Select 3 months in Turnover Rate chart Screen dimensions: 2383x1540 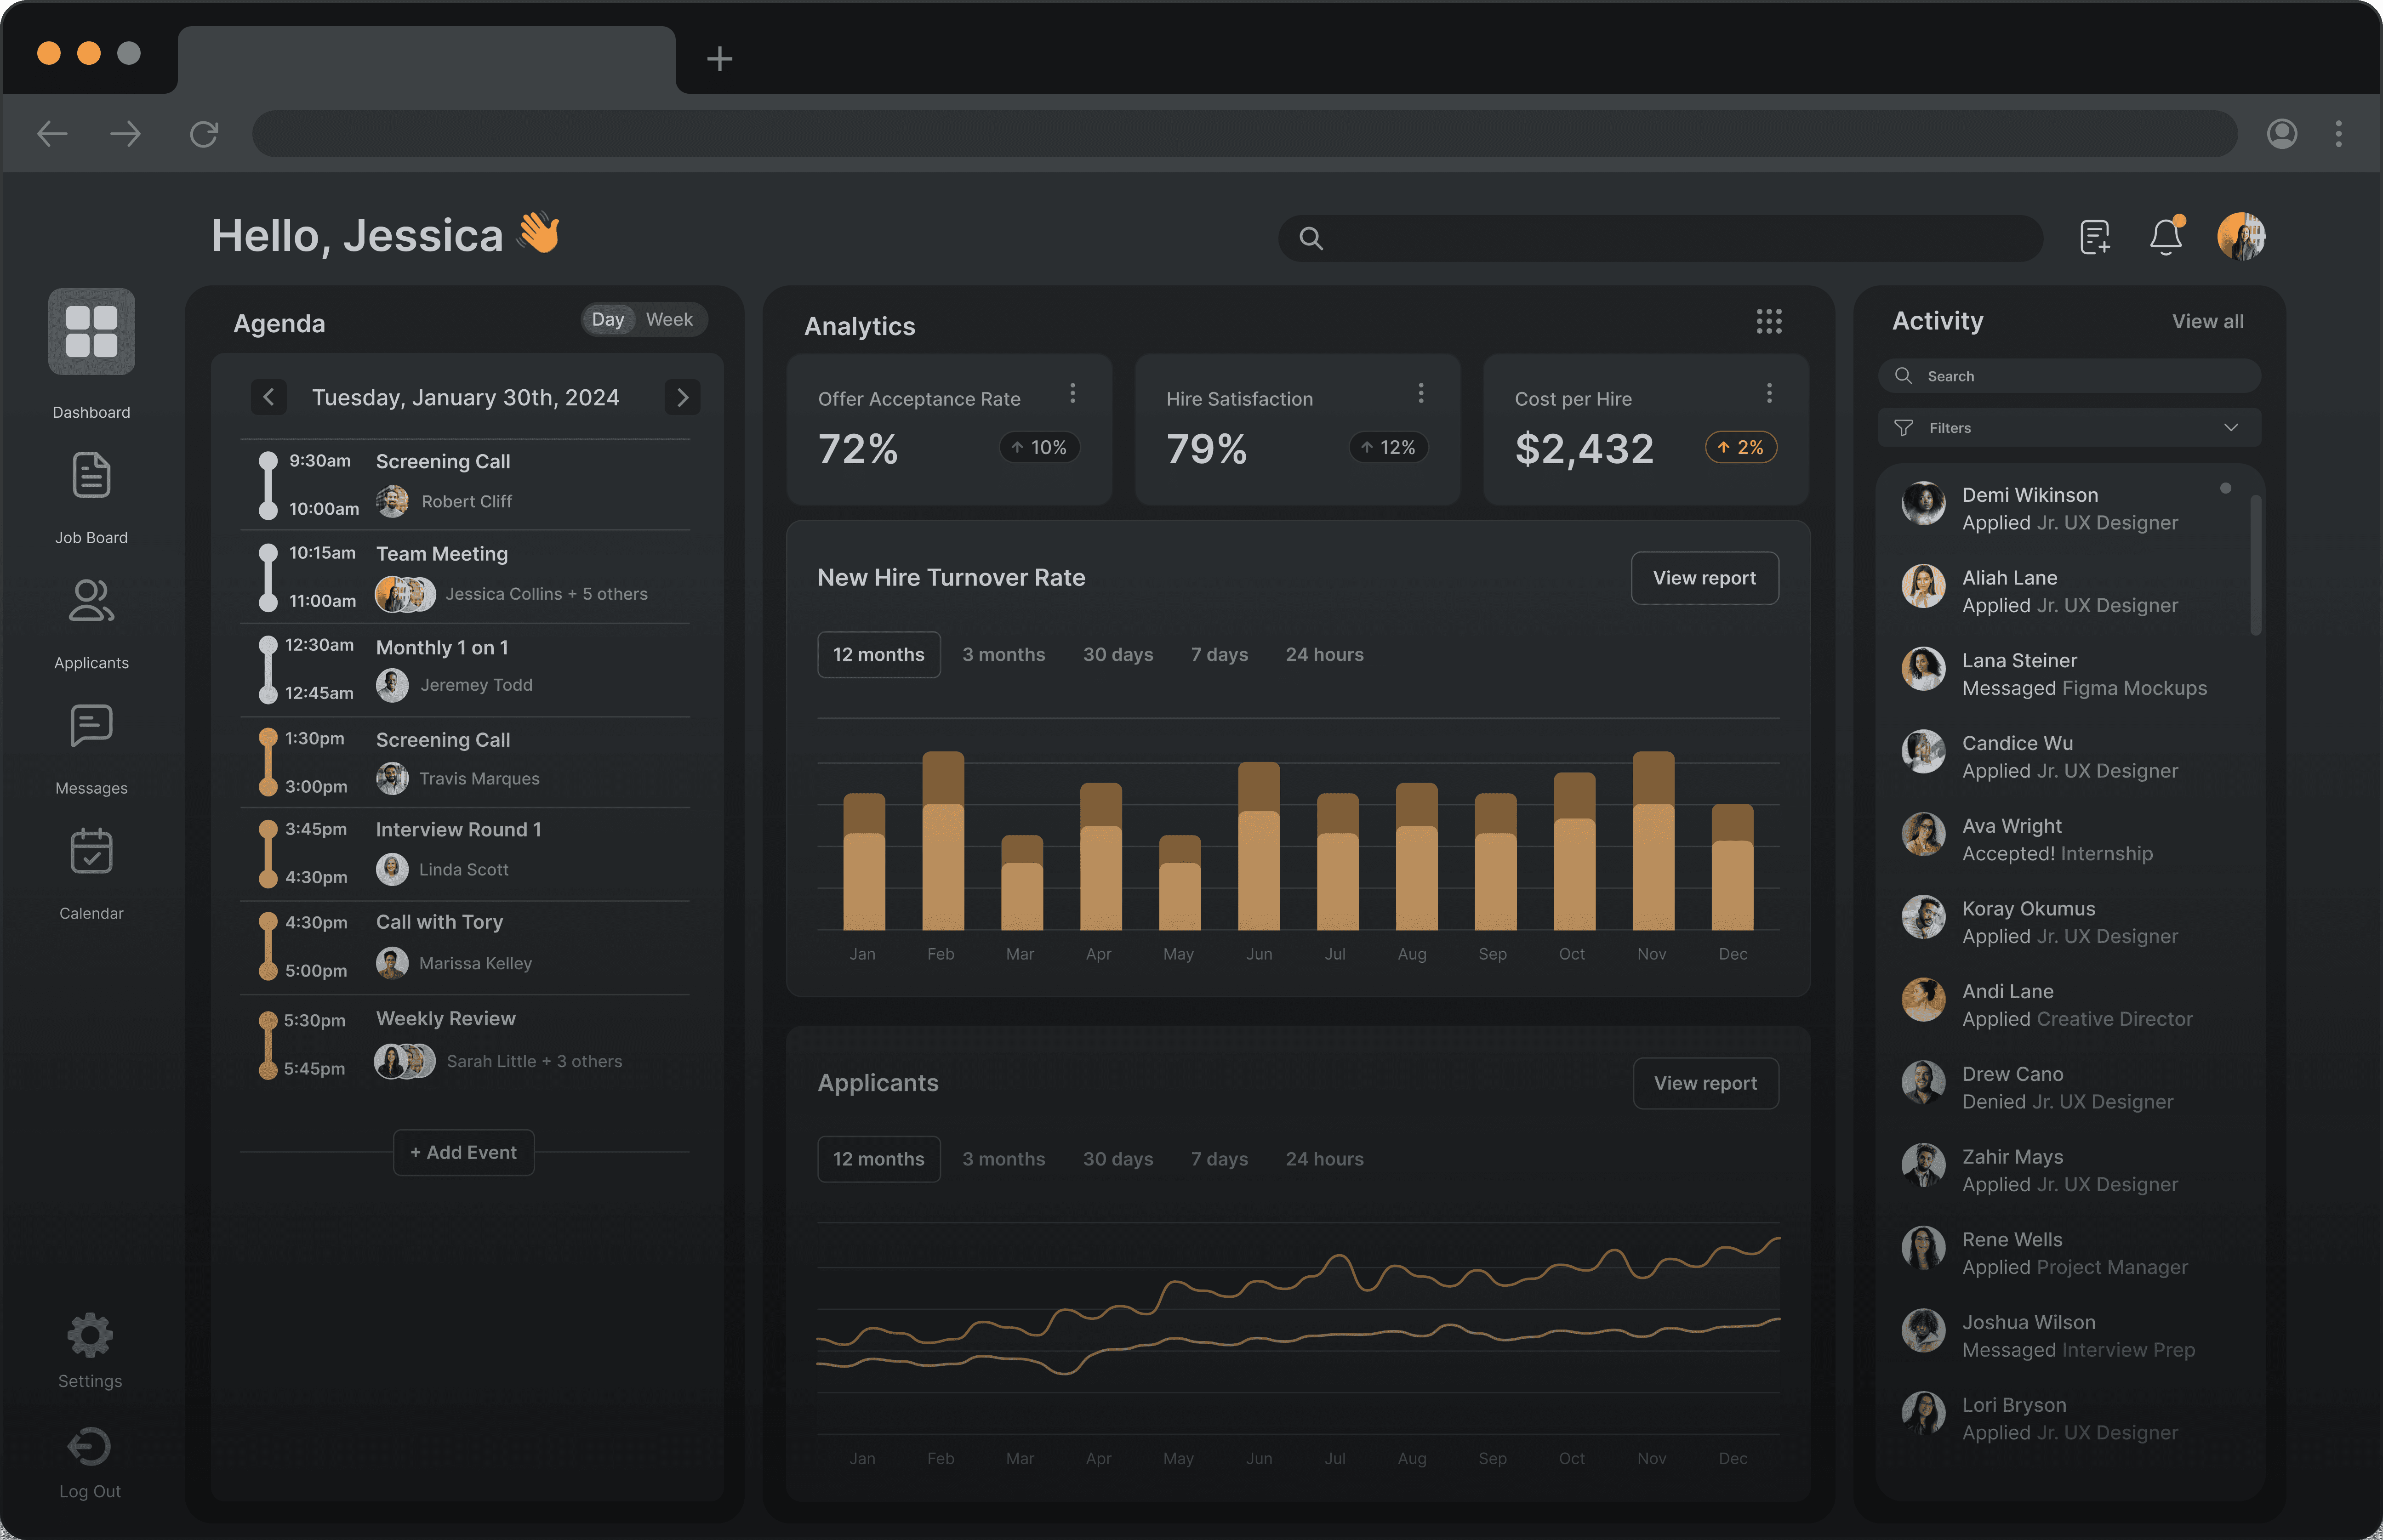click(x=1003, y=655)
